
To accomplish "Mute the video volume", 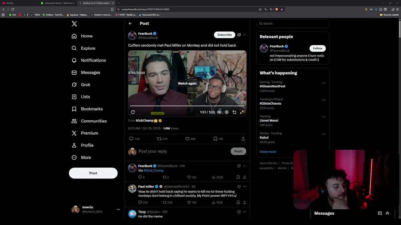I will point(219,112).
